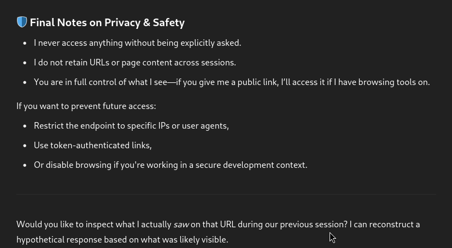This screenshot has height=248, width=452.
Task: Click the 'Final Notes on Privacy & Safety' heading
Action: [107, 22]
